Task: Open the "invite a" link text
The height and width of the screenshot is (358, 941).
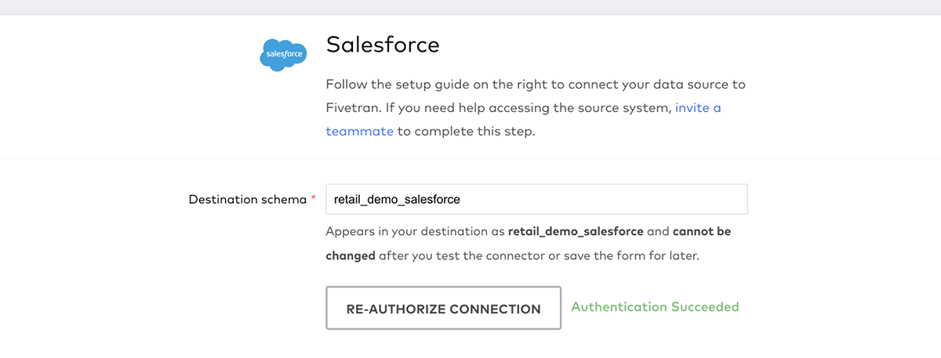Action: 698,107
